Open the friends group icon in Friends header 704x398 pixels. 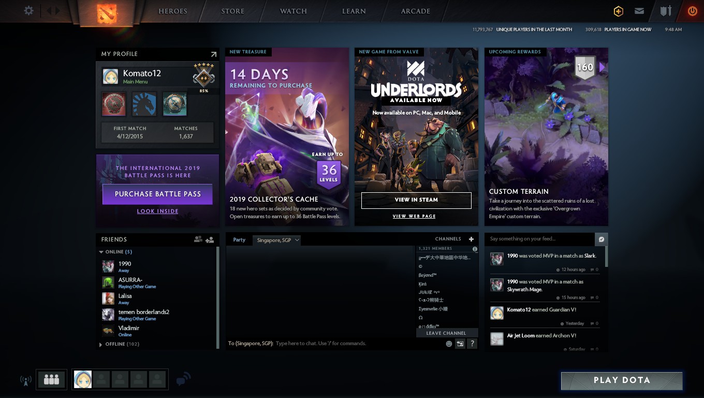pyautogui.click(x=198, y=239)
